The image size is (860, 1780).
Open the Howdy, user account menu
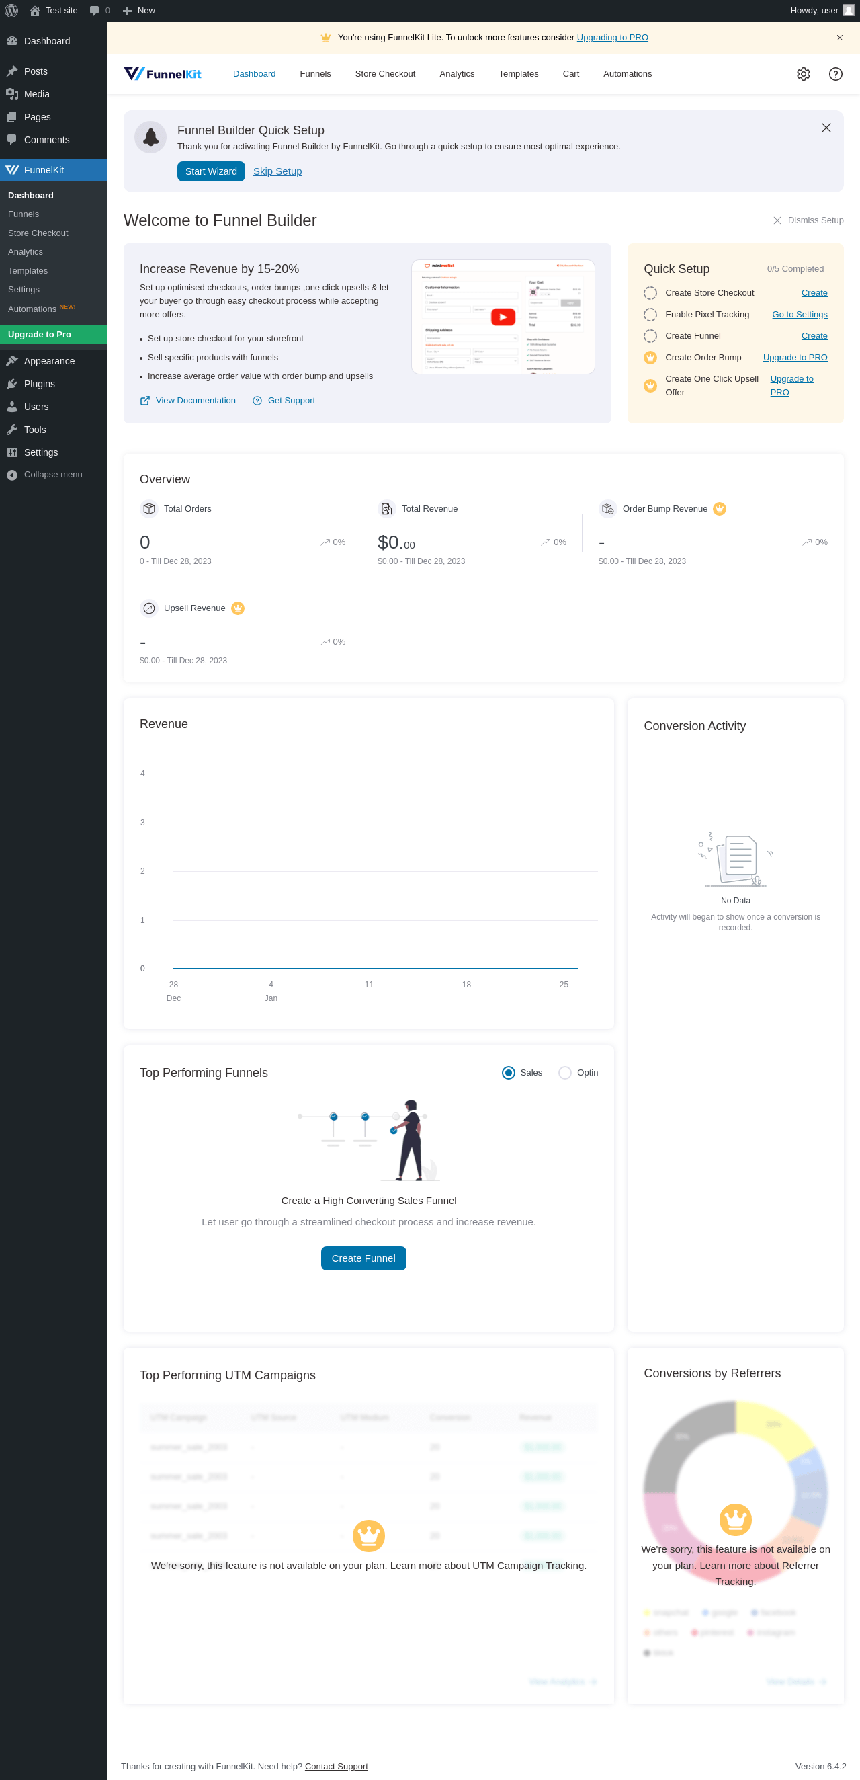click(821, 10)
